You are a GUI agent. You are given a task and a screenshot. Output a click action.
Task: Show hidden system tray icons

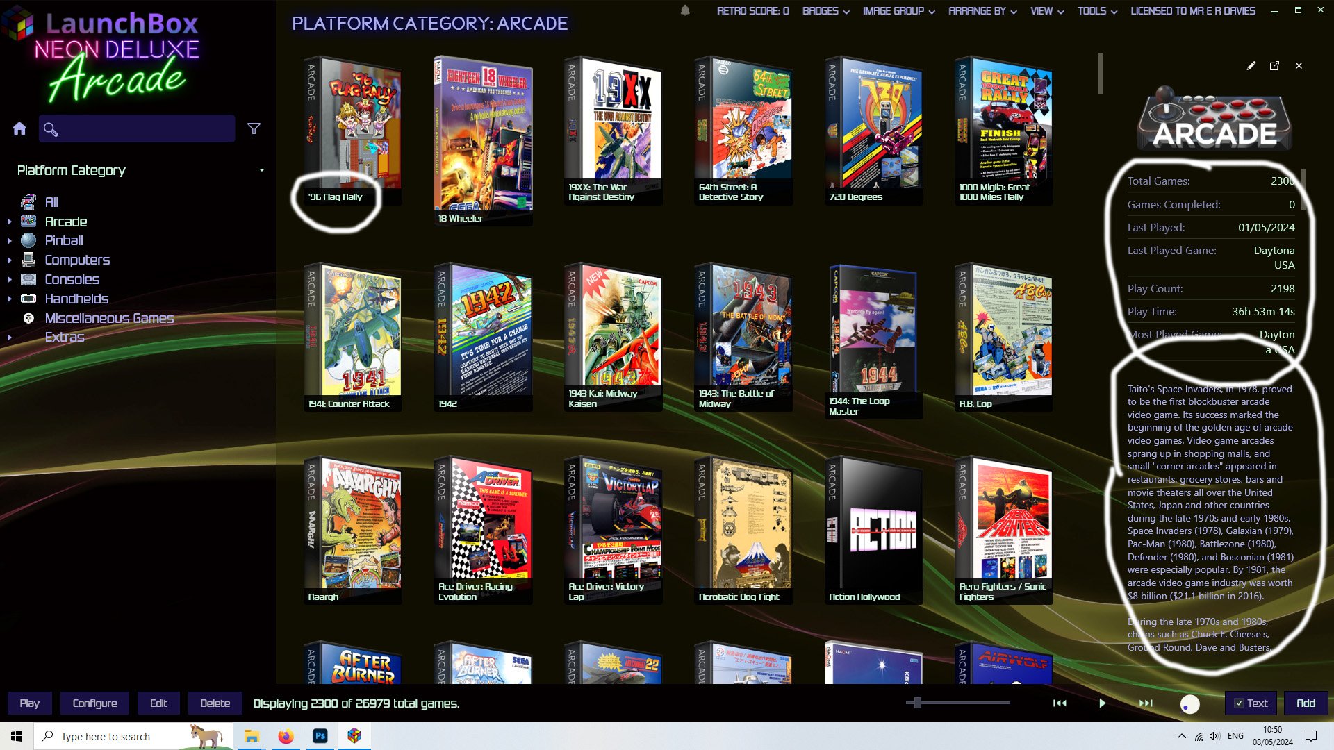click(x=1182, y=736)
